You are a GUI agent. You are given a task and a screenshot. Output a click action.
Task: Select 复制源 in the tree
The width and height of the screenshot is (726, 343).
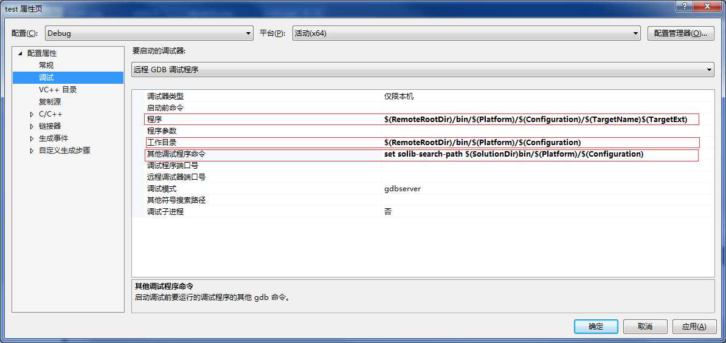pos(50,102)
